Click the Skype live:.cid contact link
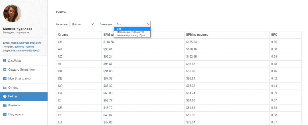 pos(27,50)
